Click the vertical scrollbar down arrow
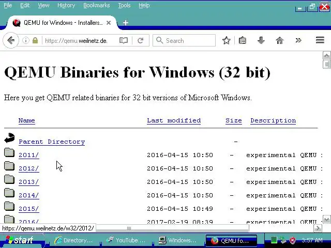331x248 pixels. (326, 219)
